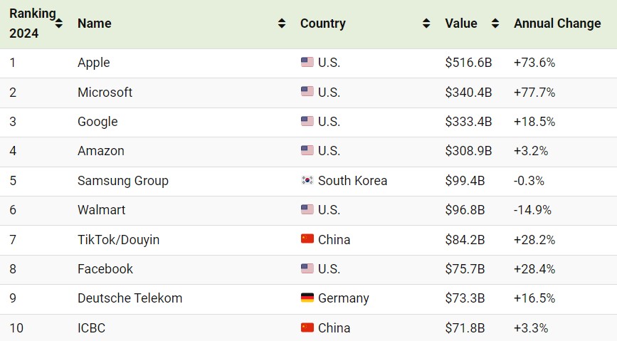Toggle Country column sort arrows
617x341 pixels.
click(426, 23)
